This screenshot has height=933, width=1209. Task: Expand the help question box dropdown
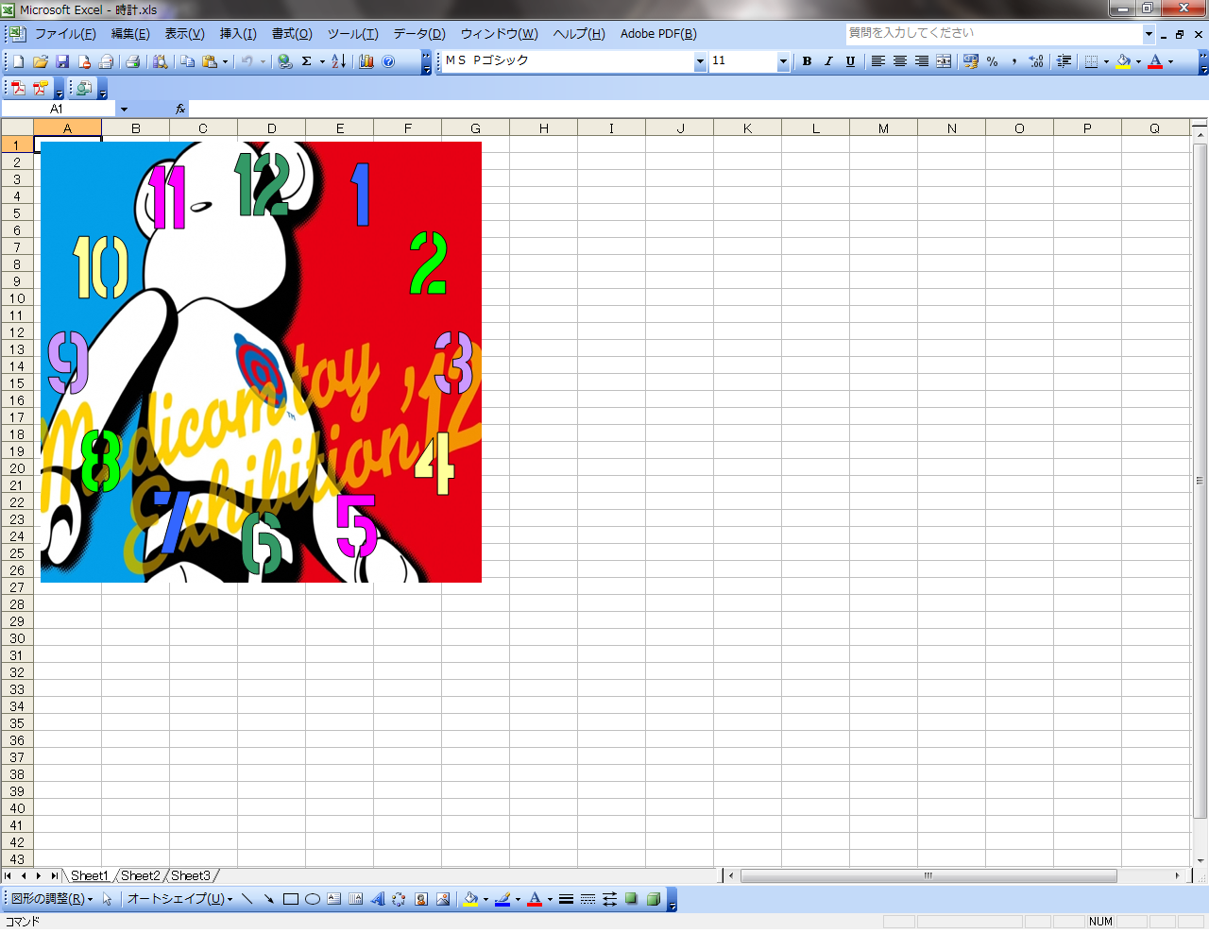1149,34
